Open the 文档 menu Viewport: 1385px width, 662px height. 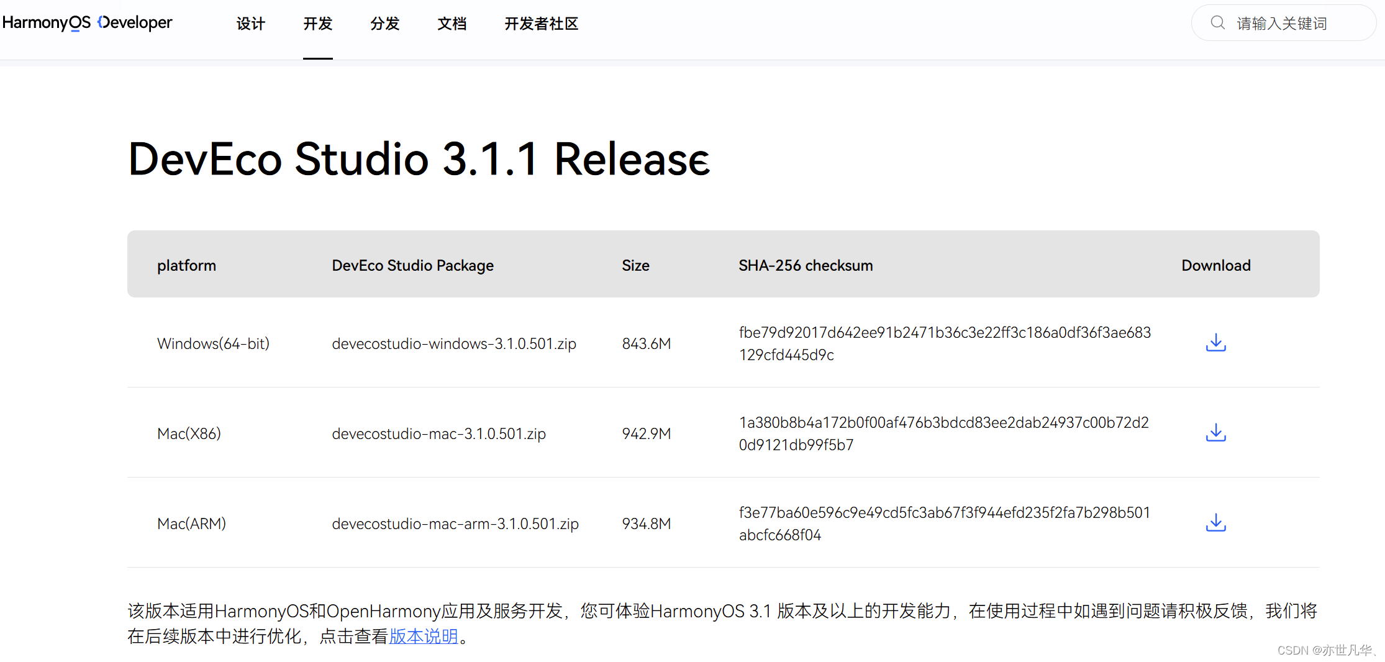[x=452, y=24]
